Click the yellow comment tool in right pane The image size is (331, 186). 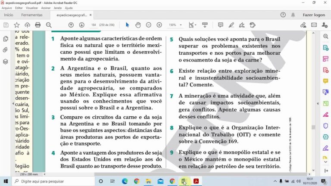325,81
